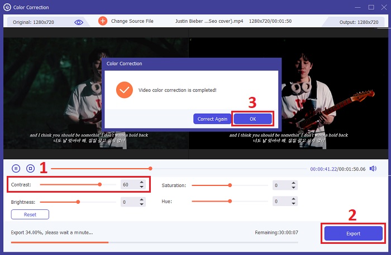391x255 pixels.
Task: Close the Color Correction window
Action: tap(384, 7)
